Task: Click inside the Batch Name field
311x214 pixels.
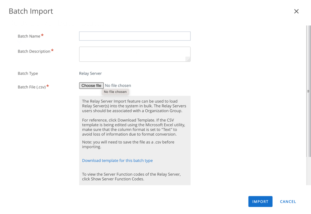Action: pyautogui.click(x=134, y=36)
